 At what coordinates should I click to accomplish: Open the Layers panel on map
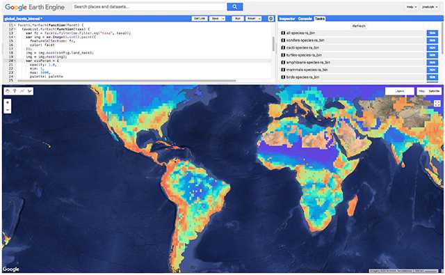[400, 91]
